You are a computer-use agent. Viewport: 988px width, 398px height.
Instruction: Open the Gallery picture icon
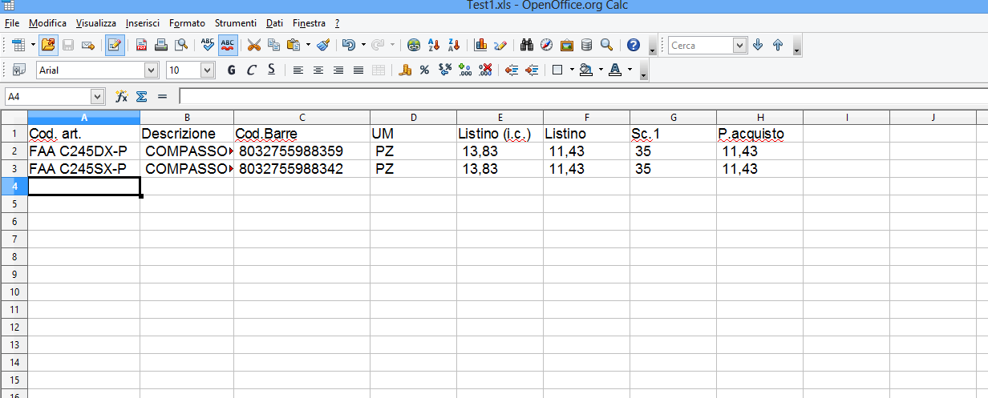(567, 46)
